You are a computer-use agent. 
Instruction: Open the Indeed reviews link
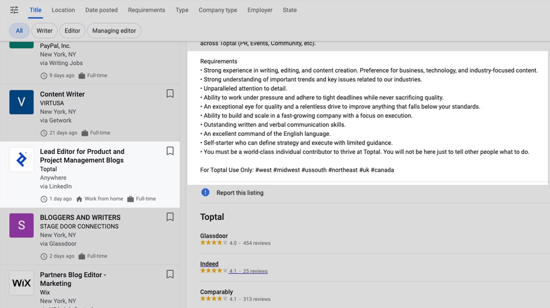click(x=209, y=264)
